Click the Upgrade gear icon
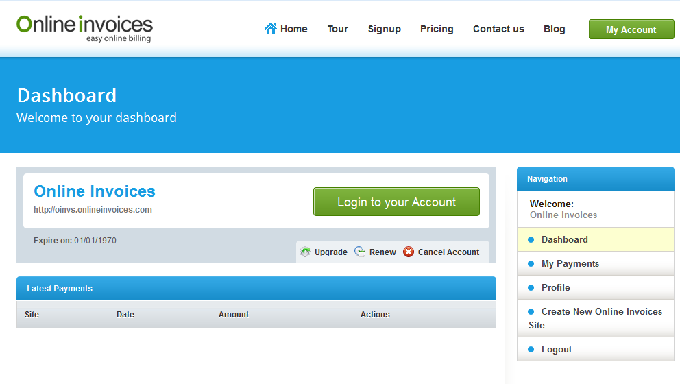Viewport: 680px width, 384px height. [x=306, y=252]
